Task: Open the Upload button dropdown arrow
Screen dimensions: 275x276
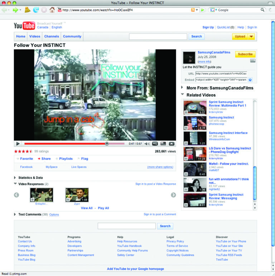Action: (251, 37)
